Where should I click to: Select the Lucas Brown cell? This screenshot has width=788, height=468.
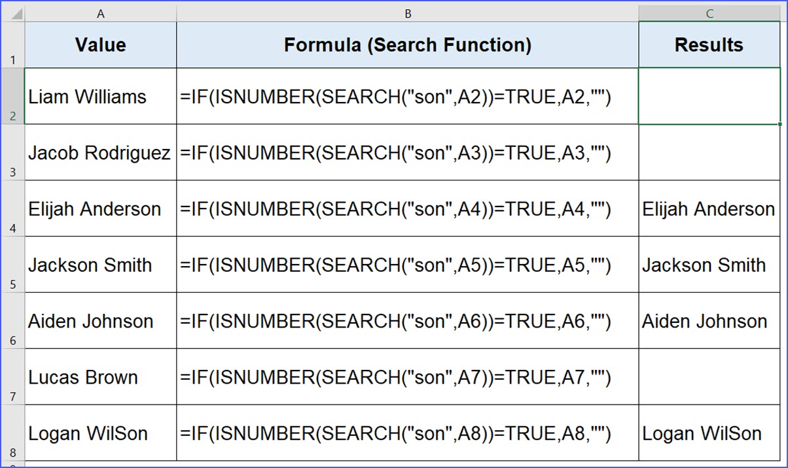[99, 377]
